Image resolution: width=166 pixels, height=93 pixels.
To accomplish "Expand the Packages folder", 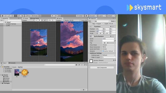I will 1,83.
